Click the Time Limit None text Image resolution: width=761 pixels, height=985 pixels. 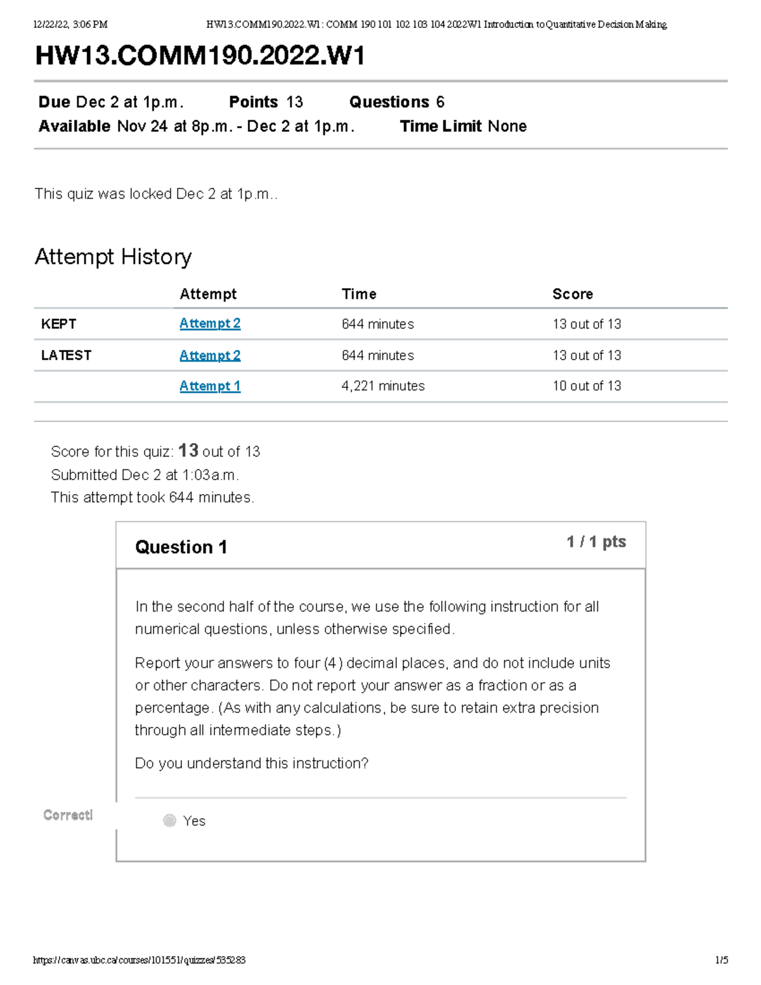(x=463, y=126)
